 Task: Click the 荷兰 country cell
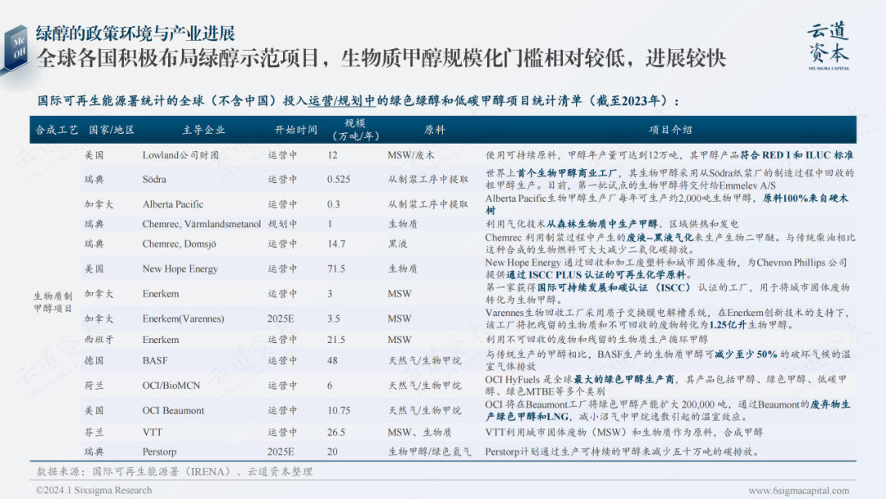(x=94, y=386)
